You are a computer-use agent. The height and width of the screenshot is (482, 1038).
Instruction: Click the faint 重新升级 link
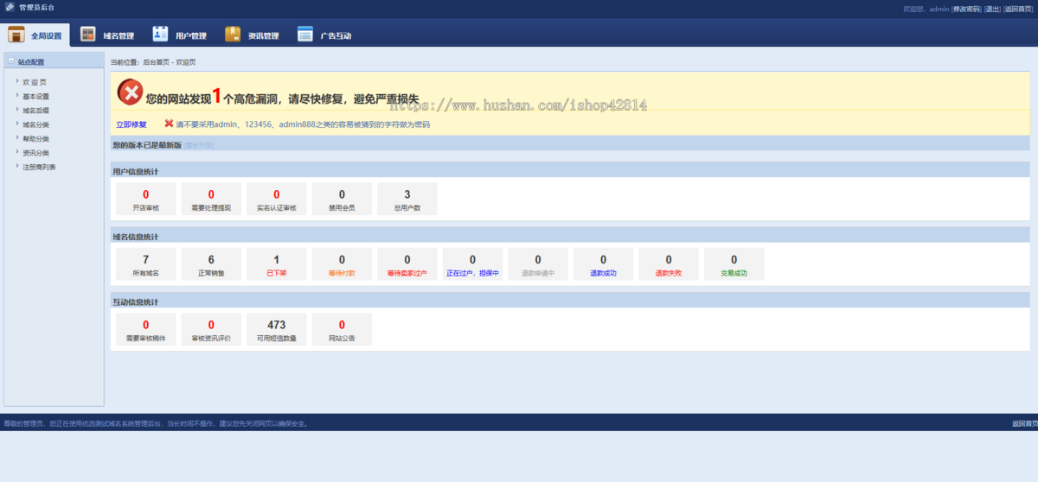tap(198, 145)
